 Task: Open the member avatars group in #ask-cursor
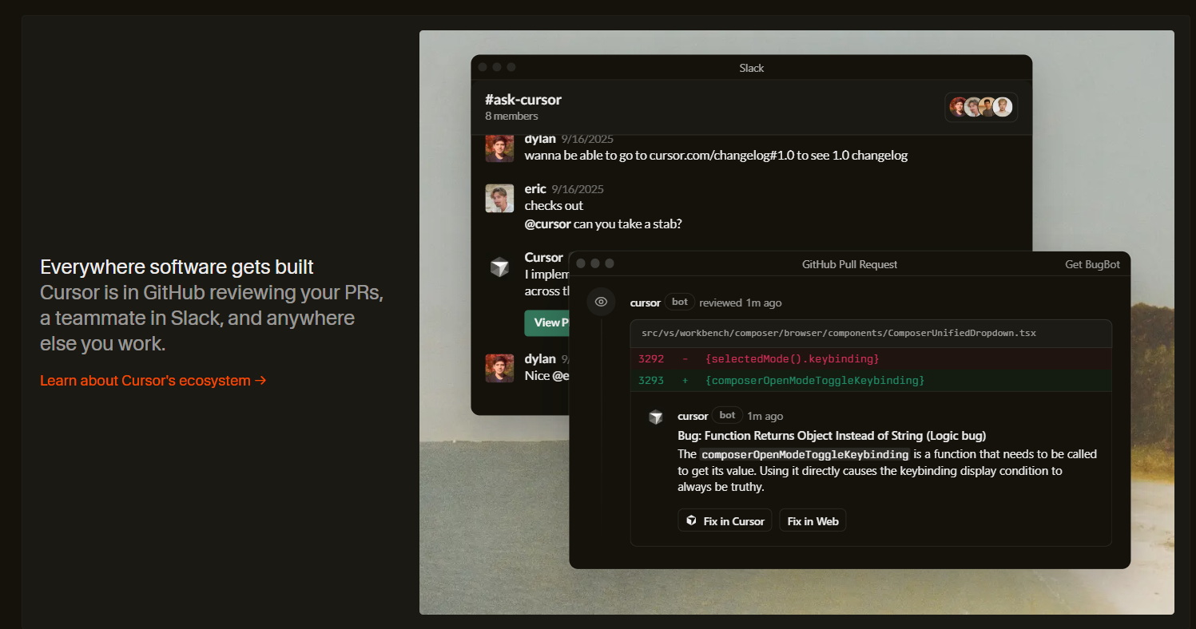(980, 107)
